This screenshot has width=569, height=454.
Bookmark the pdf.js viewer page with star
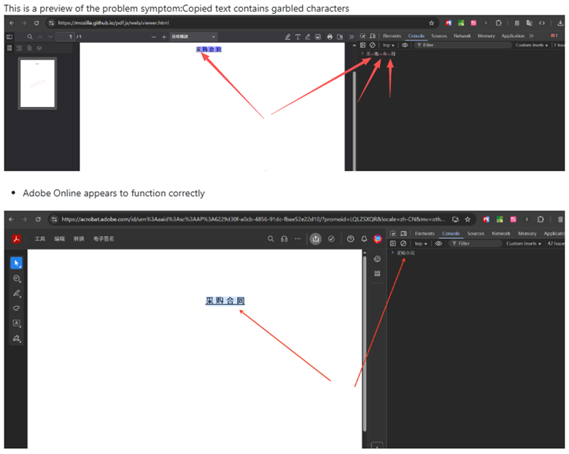[431, 23]
